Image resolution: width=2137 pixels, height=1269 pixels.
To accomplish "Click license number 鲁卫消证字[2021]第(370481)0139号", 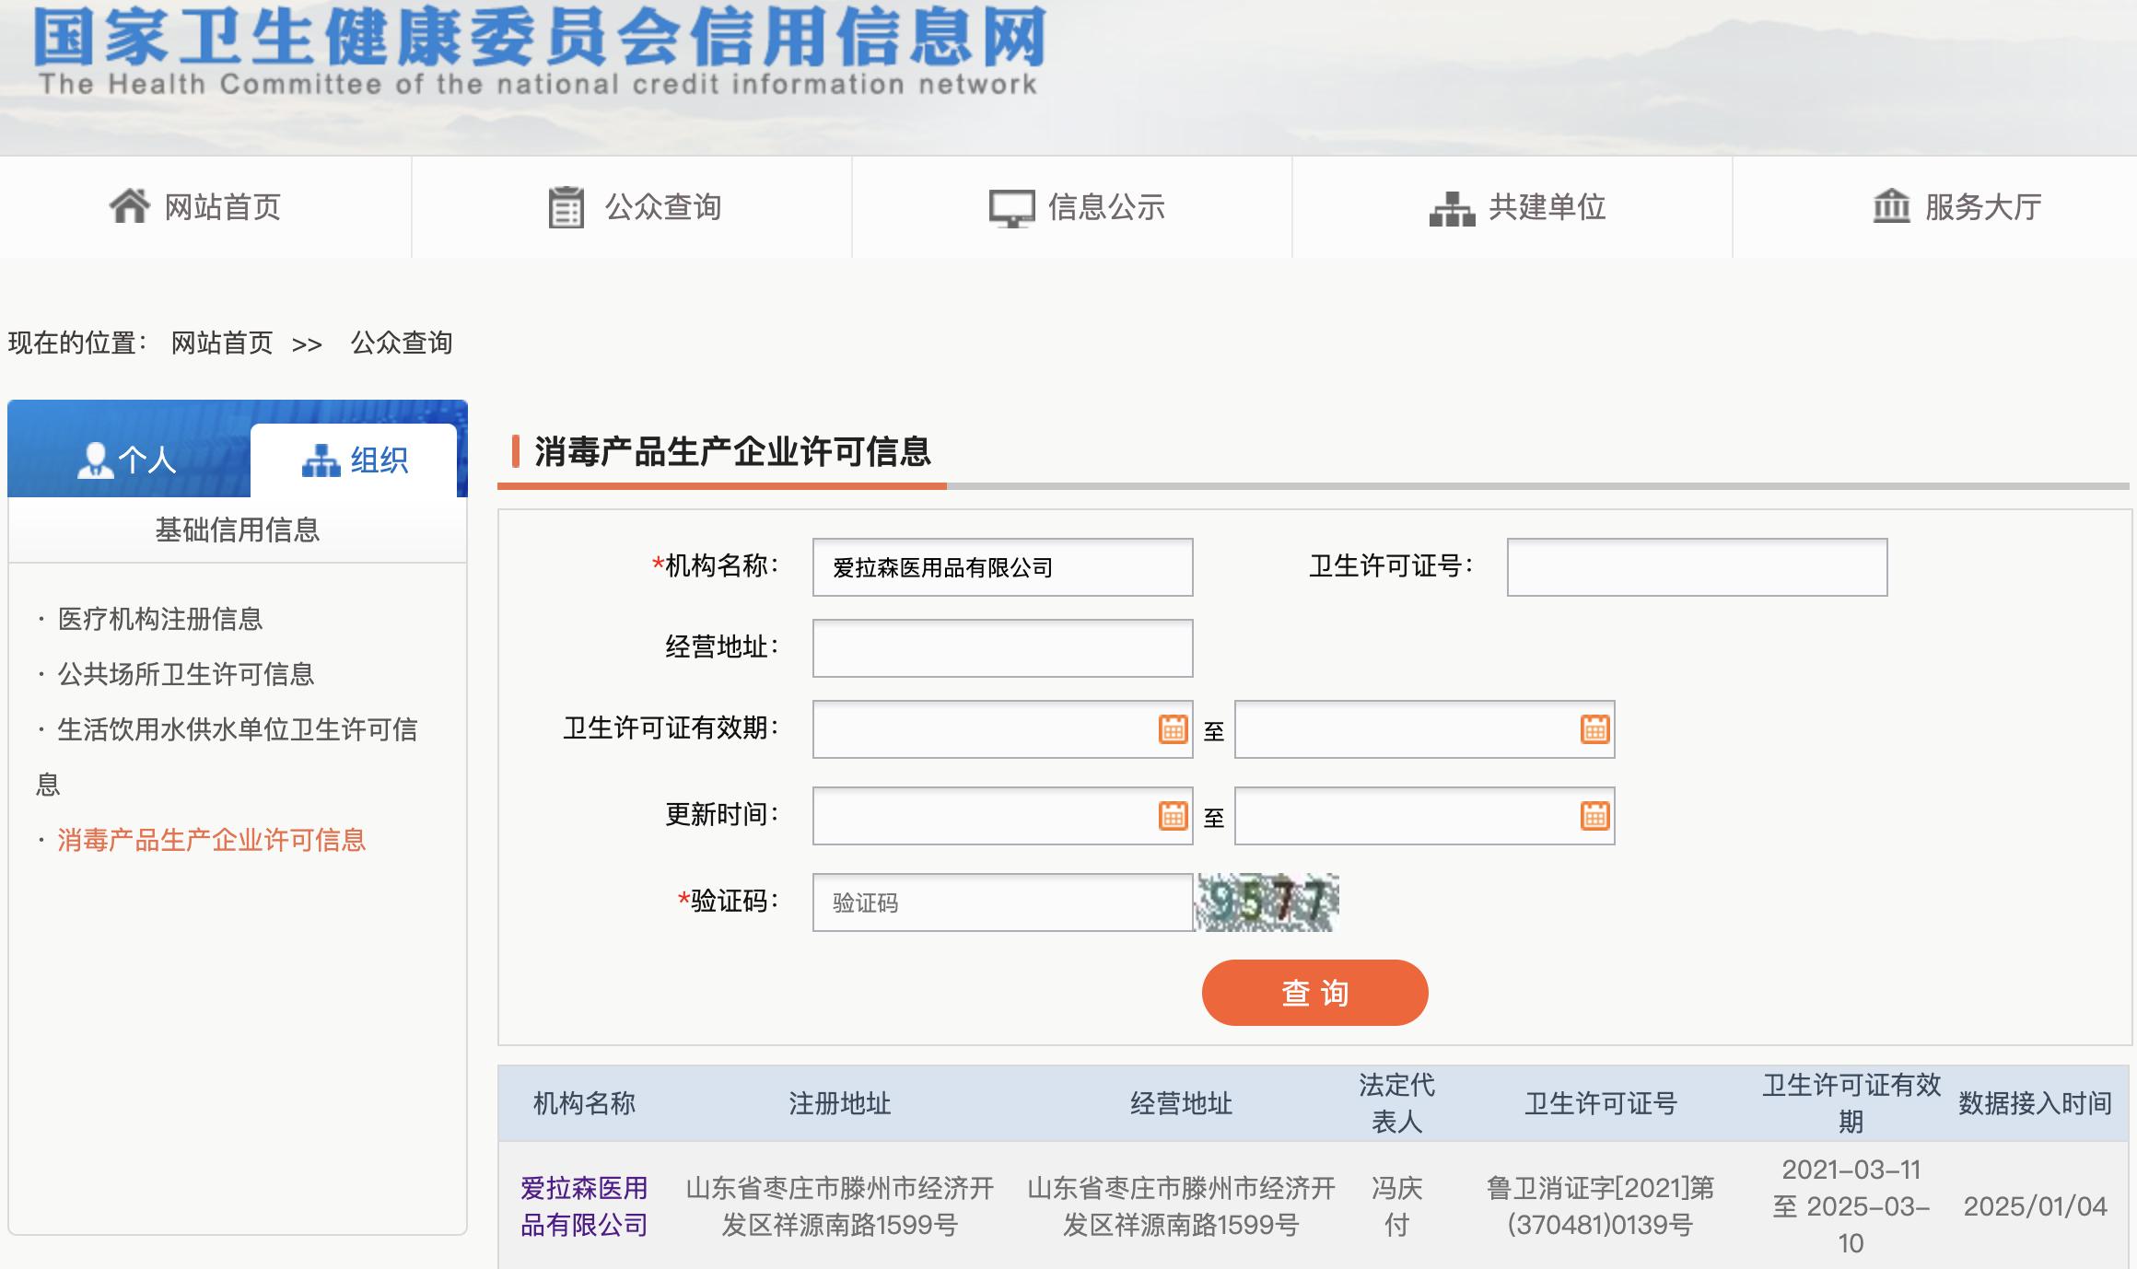I will (x=1600, y=1206).
